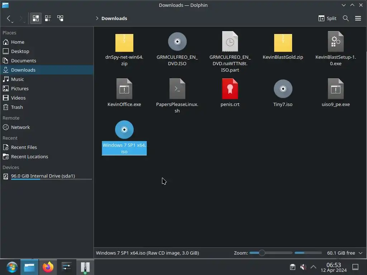The image size is (367, 275).
Task: Select KevinOffice.exe executable icon
Action: point(124,89)
